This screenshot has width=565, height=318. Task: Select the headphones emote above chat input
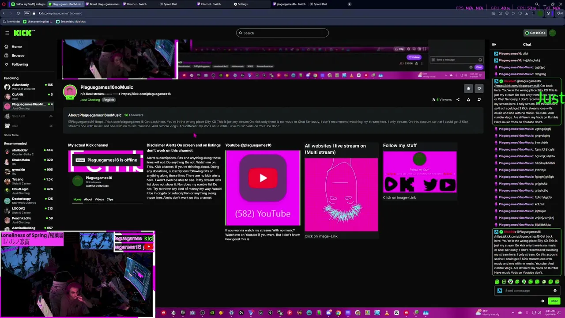coord(510,282)
